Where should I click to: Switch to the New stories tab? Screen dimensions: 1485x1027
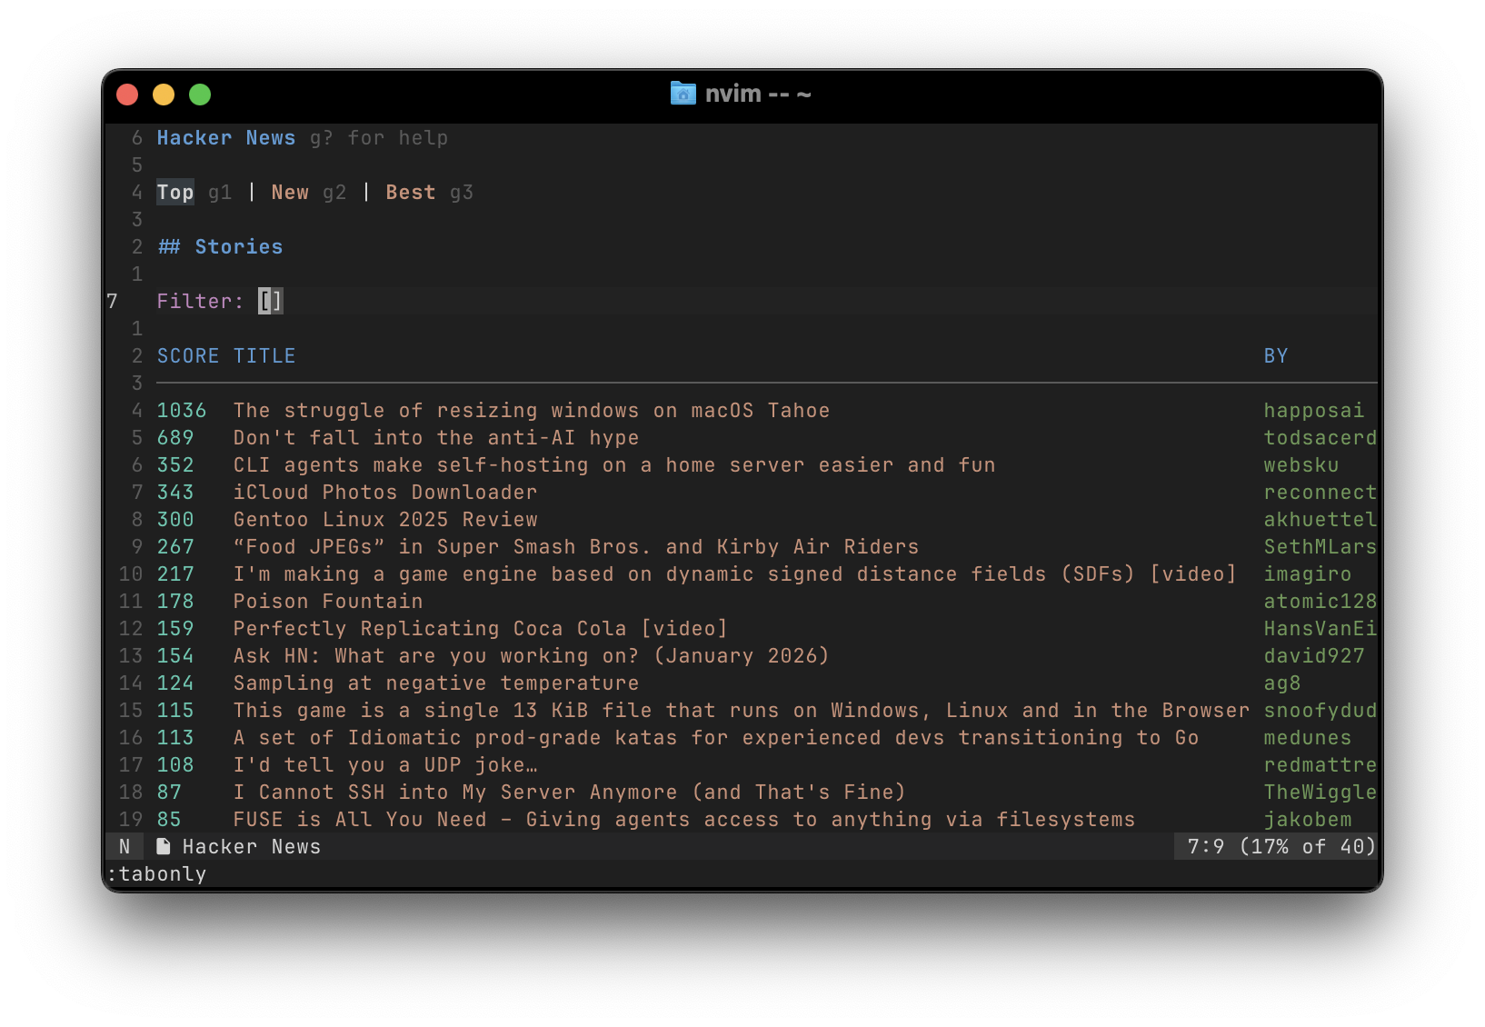[290, 192]
